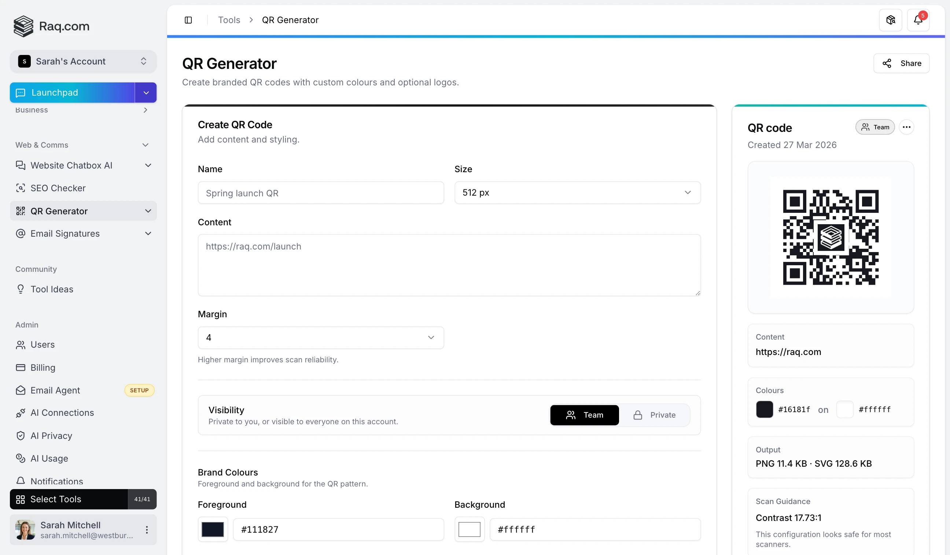Open notifications via the bell icon
950x555 pixels.
[x=918, y=19]
